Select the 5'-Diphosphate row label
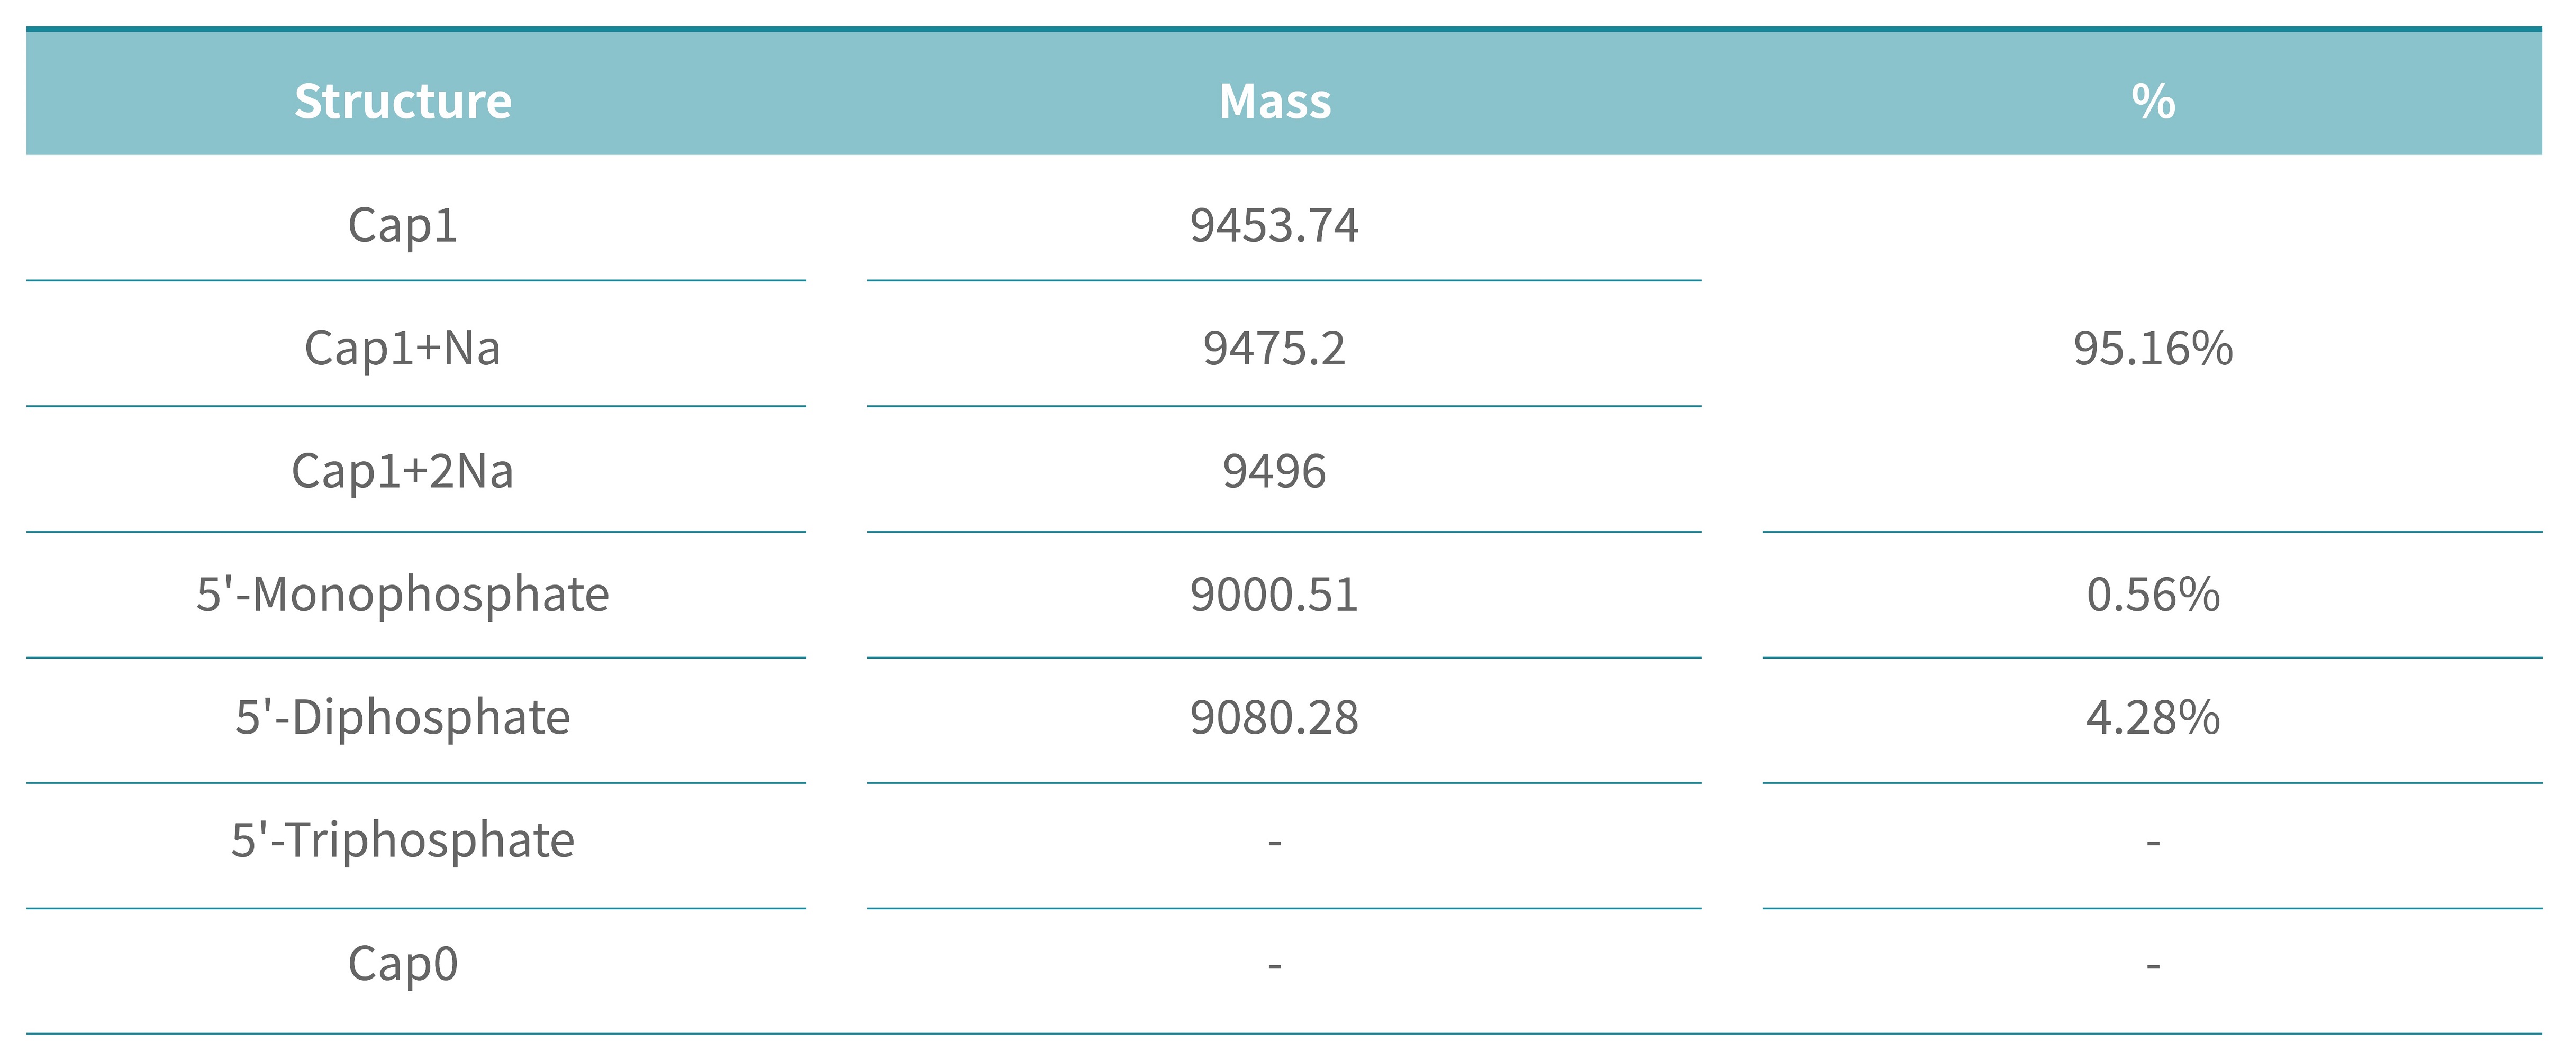The width and height of the screenshot is (2576, 1060). click(x=403, y=717)
